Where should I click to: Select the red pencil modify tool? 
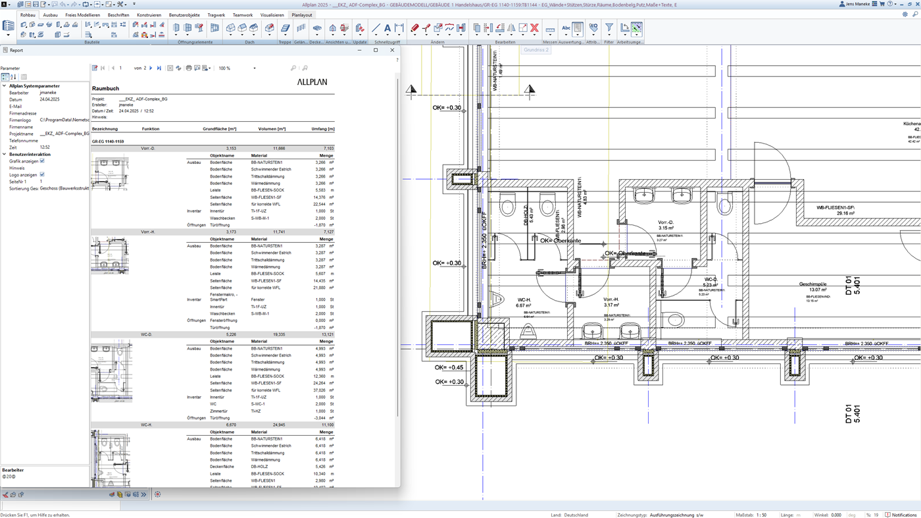[x=415, y=28]
